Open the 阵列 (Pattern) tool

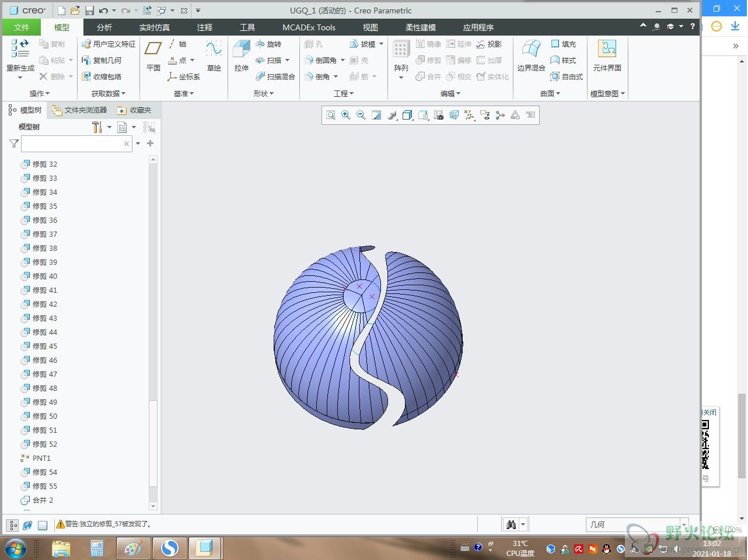(x=401, y=59)
